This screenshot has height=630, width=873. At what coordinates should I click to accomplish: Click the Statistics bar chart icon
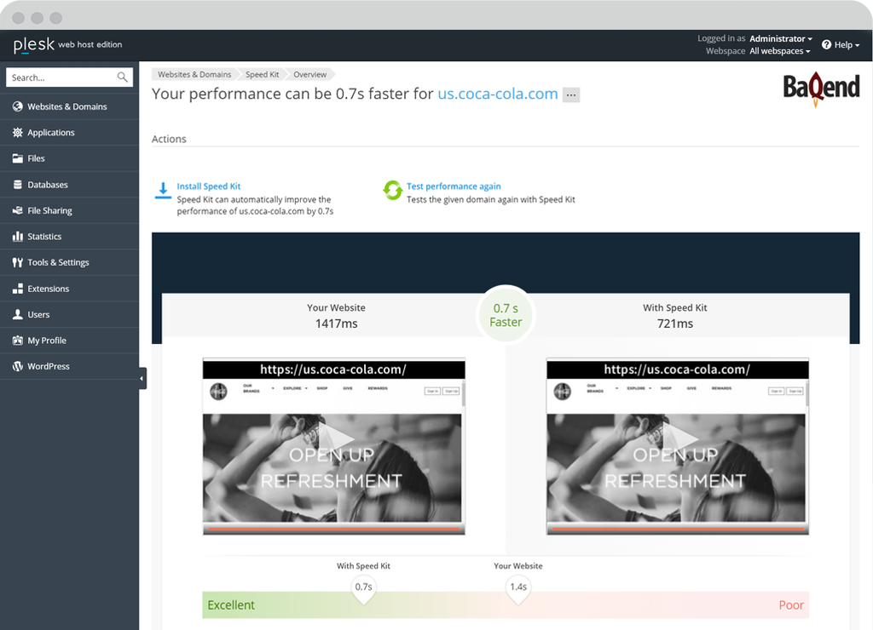coord(18,237)
